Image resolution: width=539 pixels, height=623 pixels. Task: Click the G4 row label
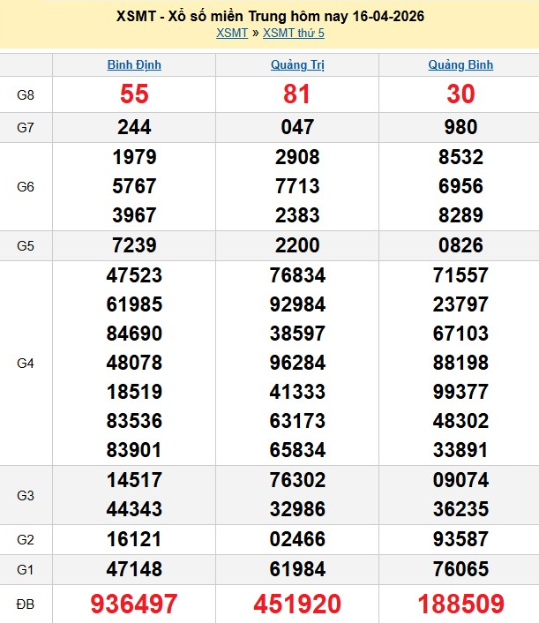coord(26,363)
